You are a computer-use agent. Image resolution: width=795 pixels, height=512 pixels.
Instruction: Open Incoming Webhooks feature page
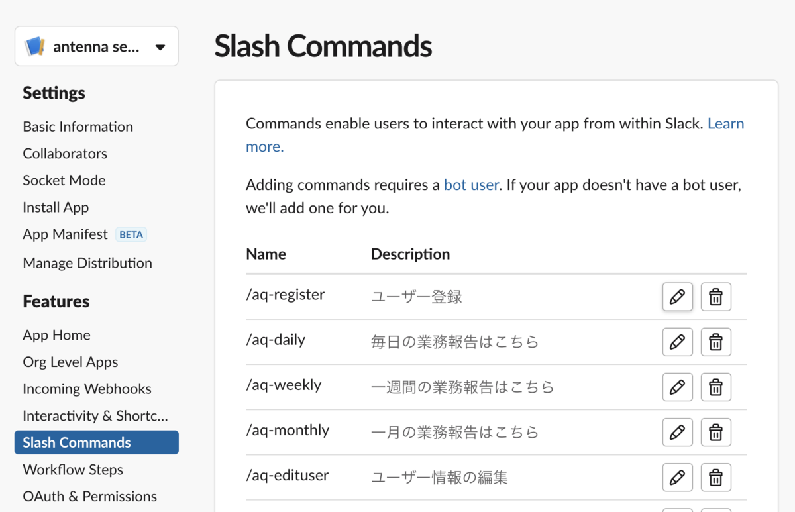coord(87,389)
